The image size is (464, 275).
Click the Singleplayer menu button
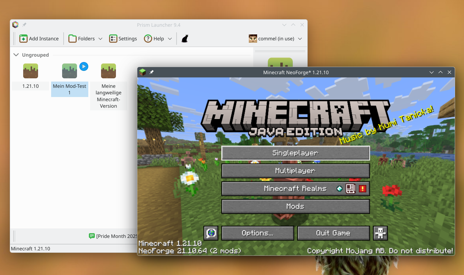[295, 153]
